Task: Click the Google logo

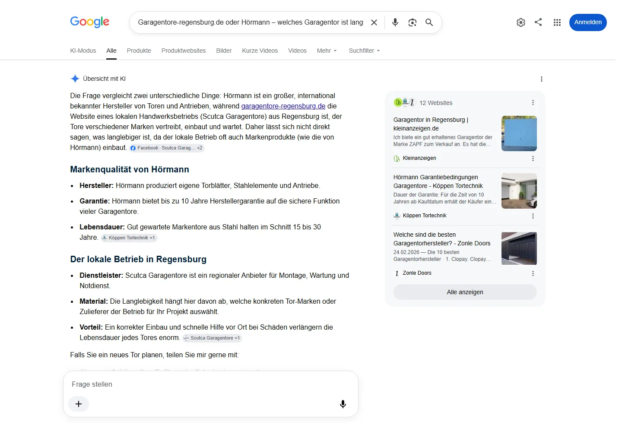Action: click(x=90, y=22)
